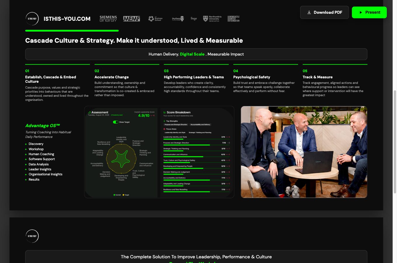
Task: Click the Siemens Energy logo
Action: (108, 19)
